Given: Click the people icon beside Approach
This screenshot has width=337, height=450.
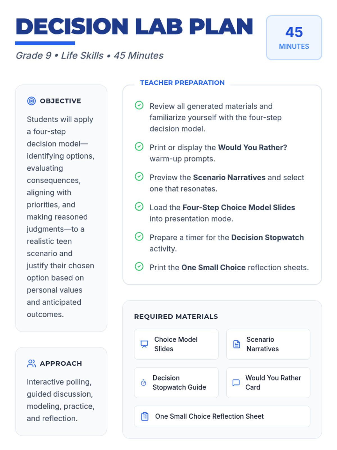Looking at the screenshot, I should point(31,363).
